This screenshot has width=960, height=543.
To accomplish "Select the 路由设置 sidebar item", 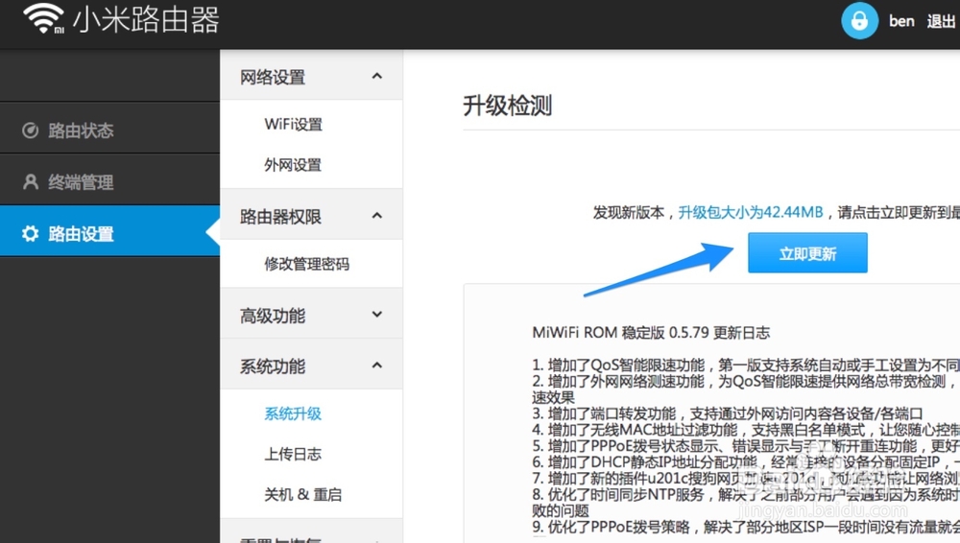I will 109,231.
